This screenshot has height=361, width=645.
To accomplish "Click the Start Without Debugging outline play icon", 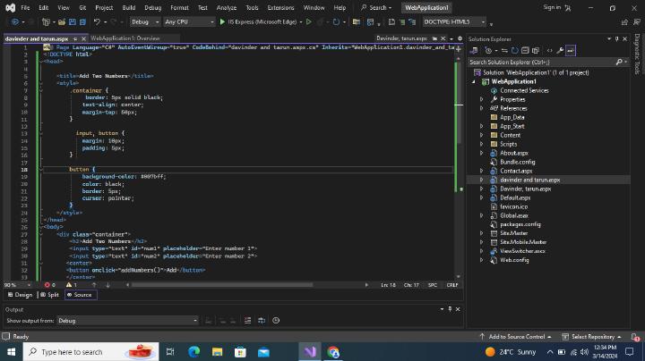I will [308, 21].
